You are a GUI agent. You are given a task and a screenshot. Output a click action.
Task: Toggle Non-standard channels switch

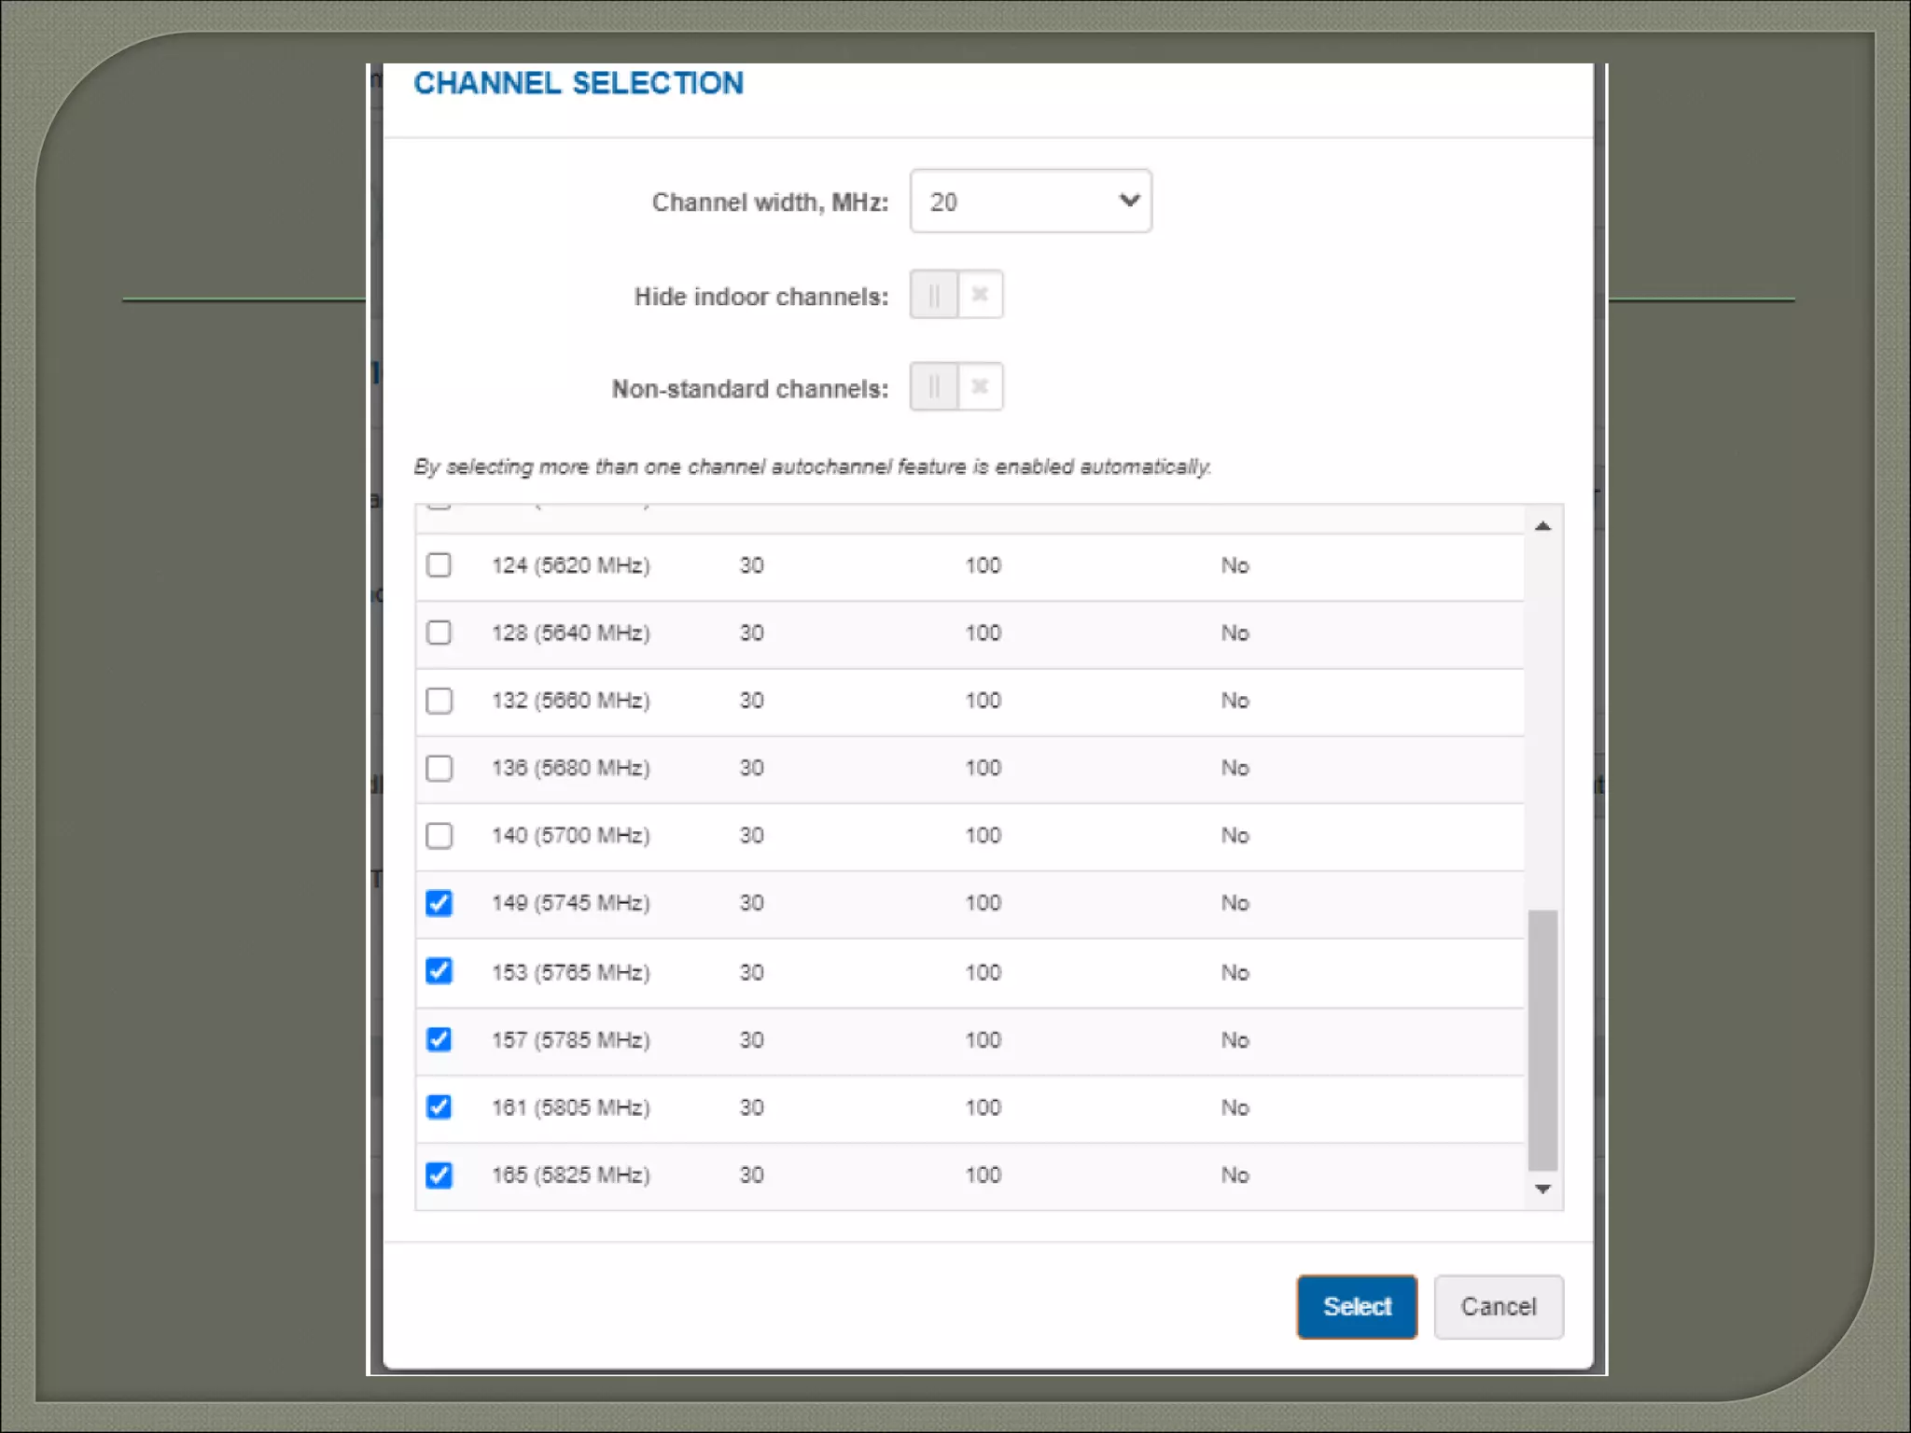pos(955,387)
